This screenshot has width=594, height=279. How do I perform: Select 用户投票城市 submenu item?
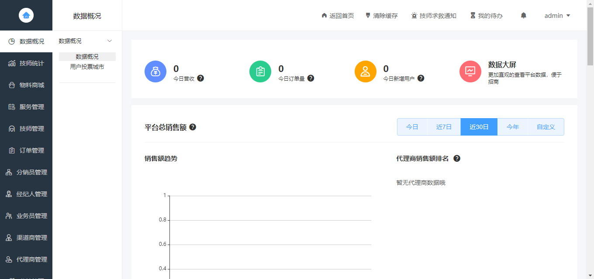[87, 67]
